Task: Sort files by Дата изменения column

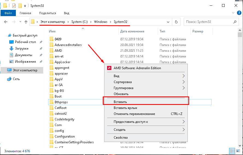Action: coord(132,31)
